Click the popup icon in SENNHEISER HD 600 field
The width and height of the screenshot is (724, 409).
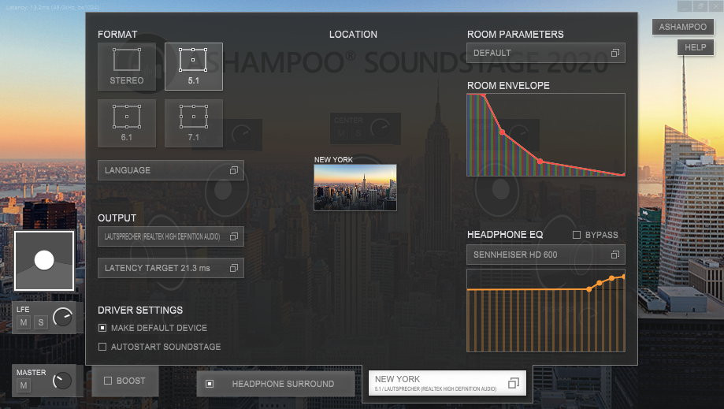[x=615, y=255]
